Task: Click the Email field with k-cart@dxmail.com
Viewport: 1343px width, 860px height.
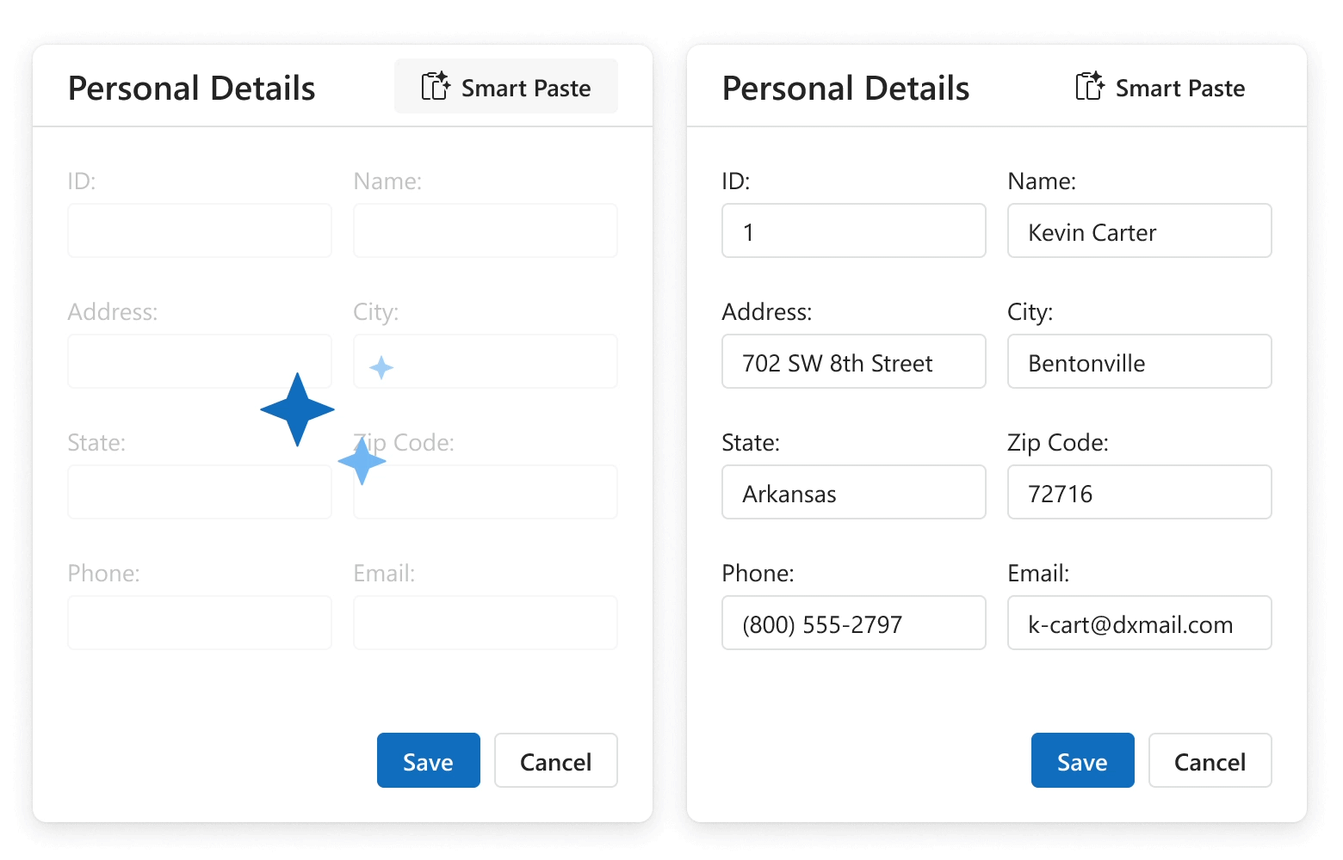Action: [x=1139, y=623]
